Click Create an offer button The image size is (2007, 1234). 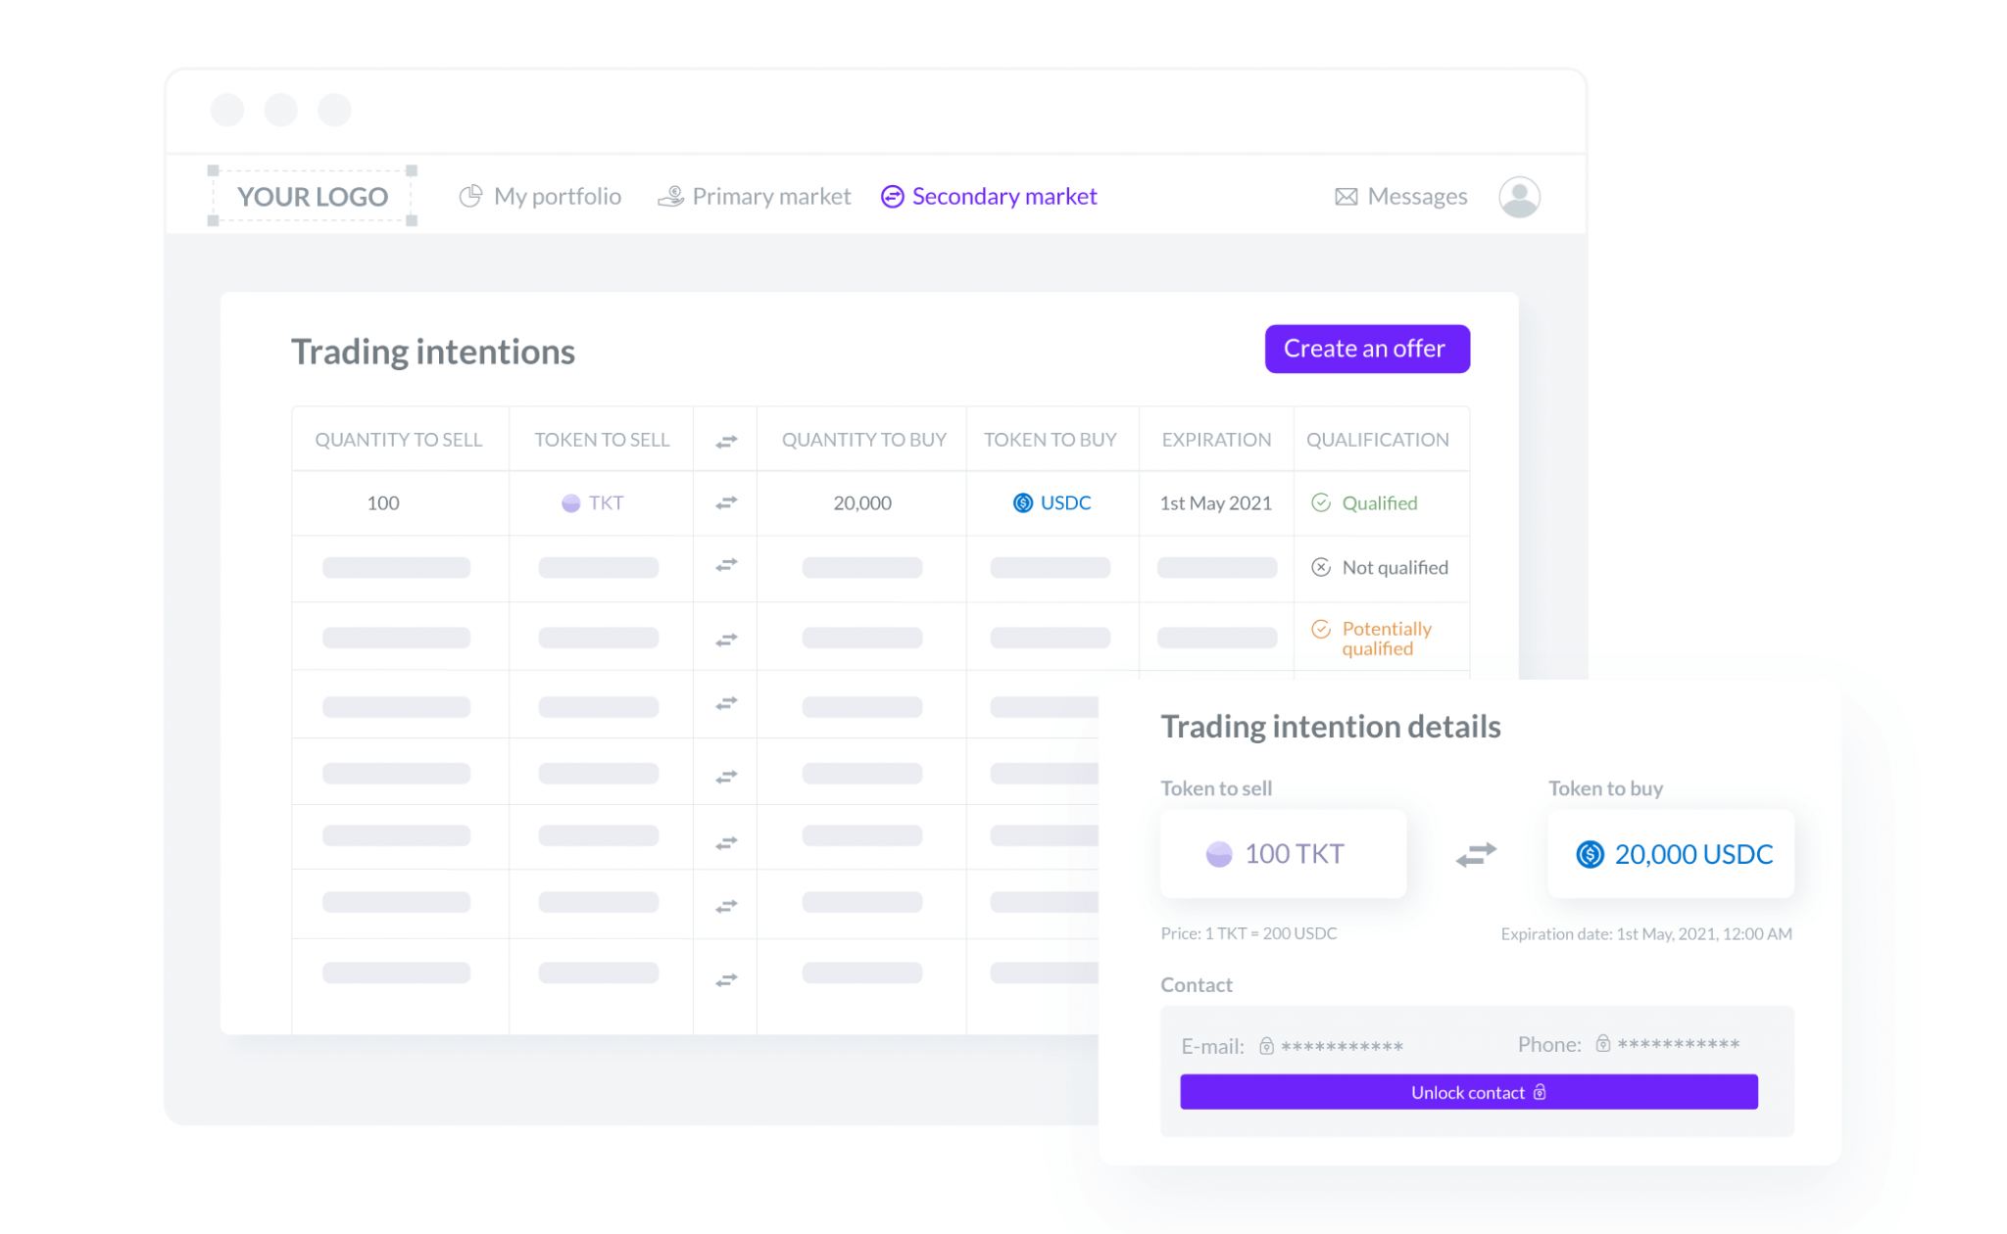[x=1367, y=349]
